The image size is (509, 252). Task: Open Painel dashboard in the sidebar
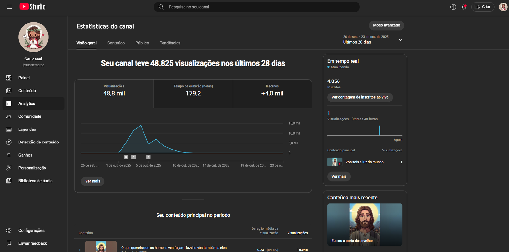24,78
